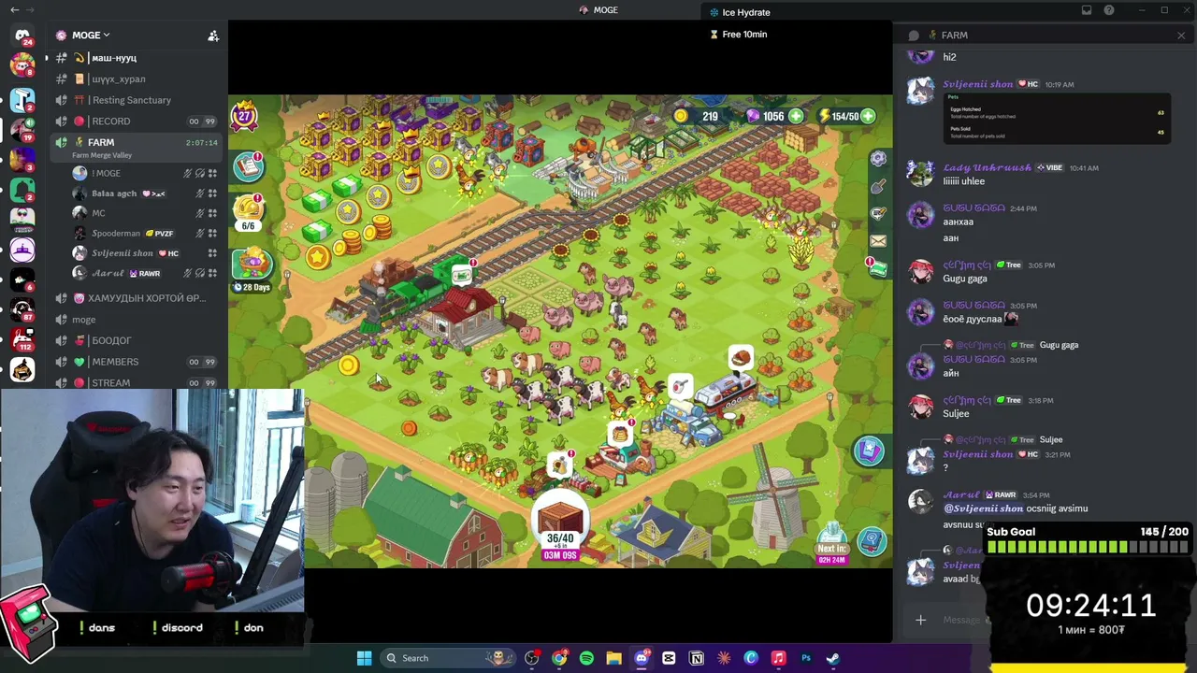Open the game settings gear icon
This screenshot has height=673, width=1197.
(x=878, y=159)
